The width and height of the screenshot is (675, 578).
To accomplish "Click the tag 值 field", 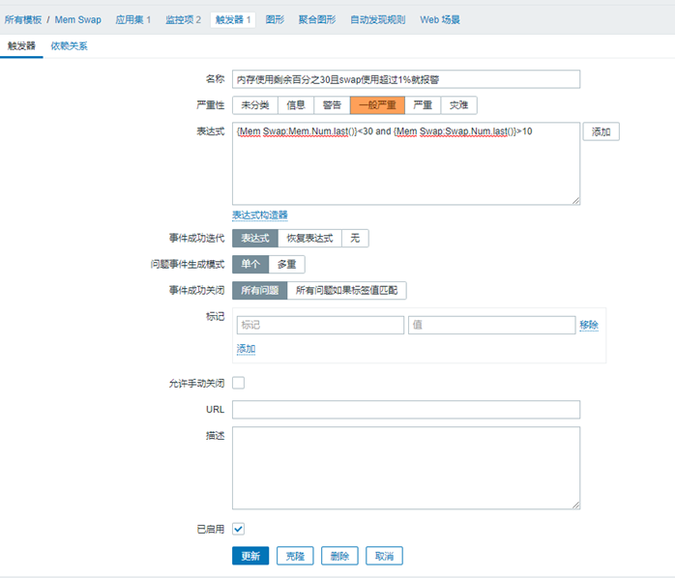I will click(491, 325).
